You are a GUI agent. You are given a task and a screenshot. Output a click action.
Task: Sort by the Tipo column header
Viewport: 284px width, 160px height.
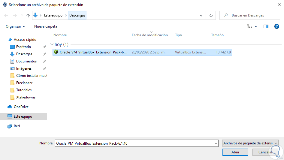[x=178, y=35]
